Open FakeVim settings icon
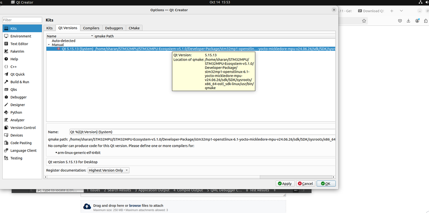Screen dimensions: 429x213 pos(6,52)
